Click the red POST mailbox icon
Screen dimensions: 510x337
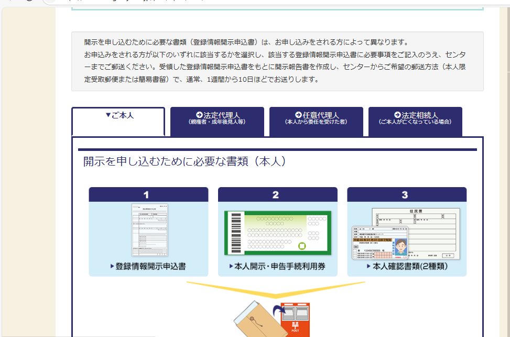click(x=295, y=320)
